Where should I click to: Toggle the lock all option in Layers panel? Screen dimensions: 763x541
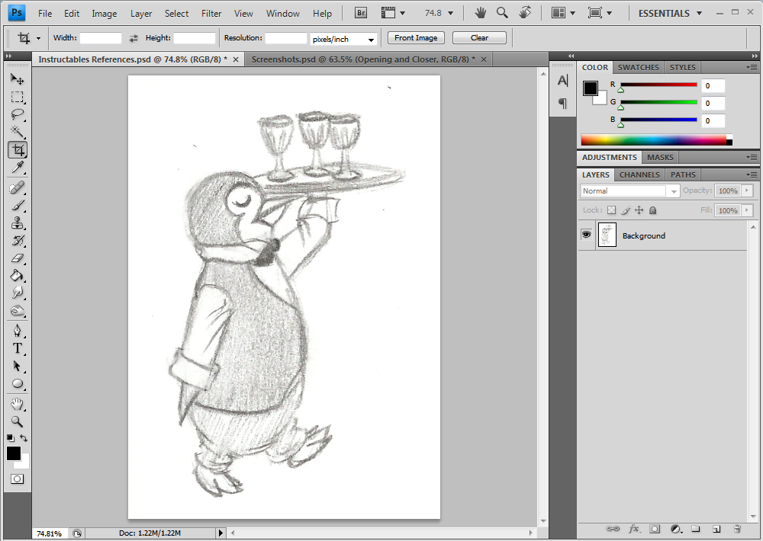[x=652, y=210]
